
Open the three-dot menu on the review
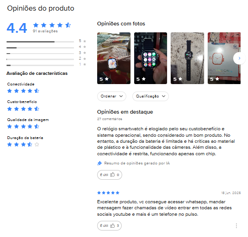point(236,225)
